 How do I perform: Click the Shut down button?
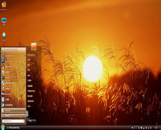click(x=30, y=121)
